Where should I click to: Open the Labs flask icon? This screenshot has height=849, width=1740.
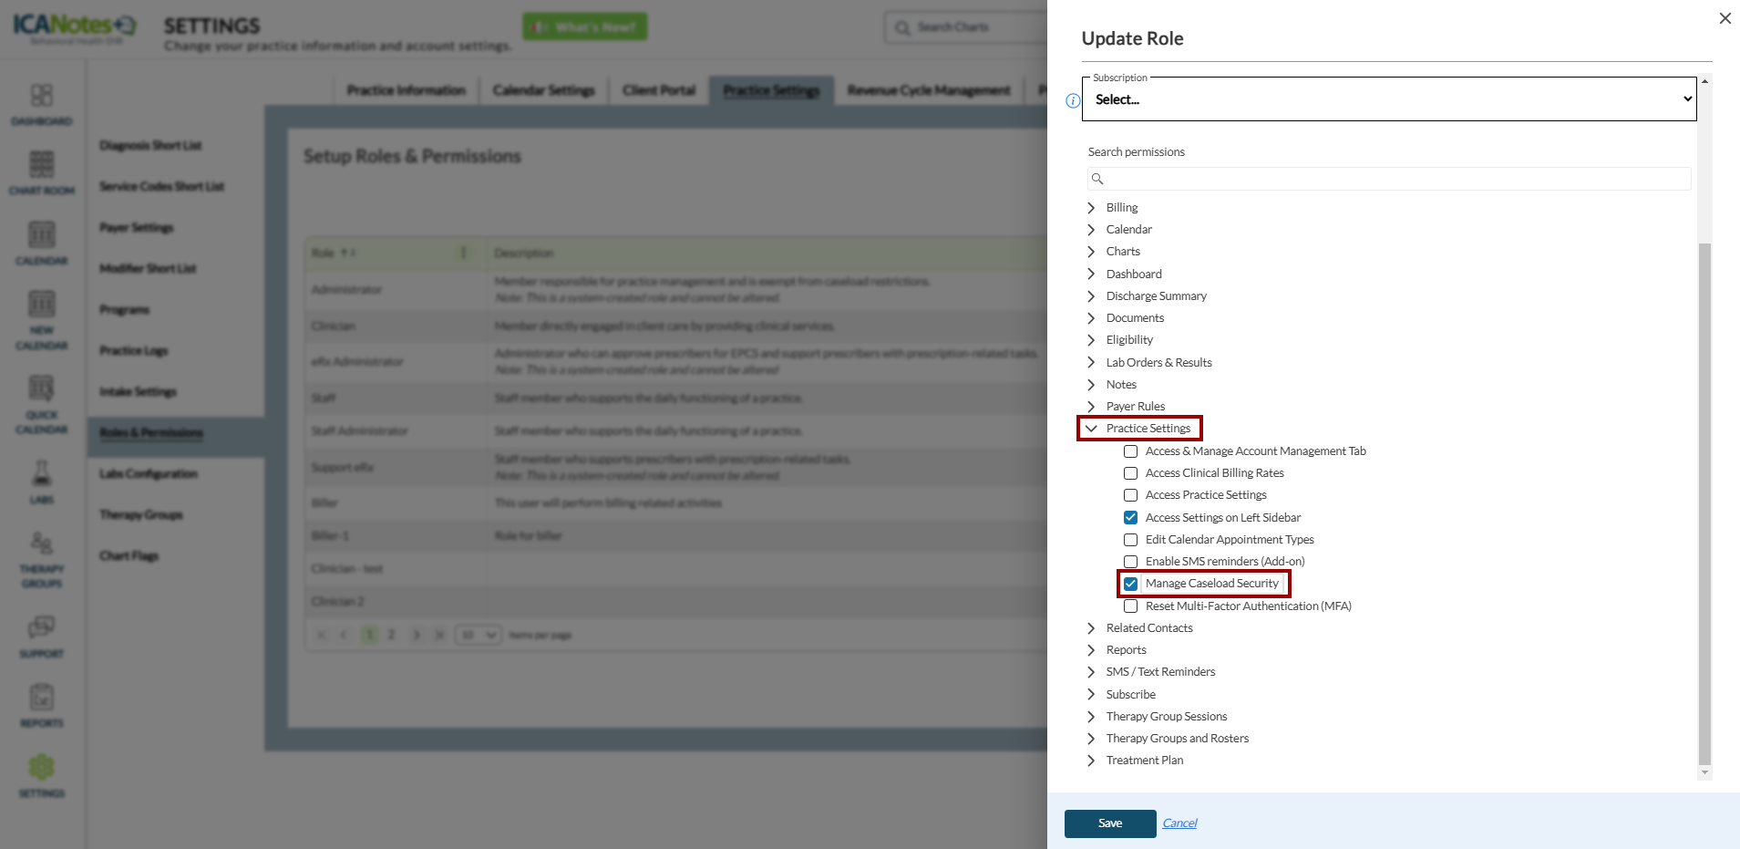42,473
